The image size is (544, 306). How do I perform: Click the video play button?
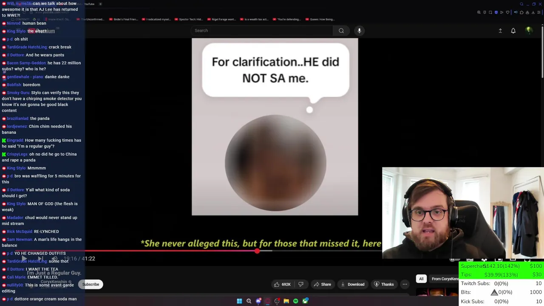pyautogui.click(x=24, y=258)
